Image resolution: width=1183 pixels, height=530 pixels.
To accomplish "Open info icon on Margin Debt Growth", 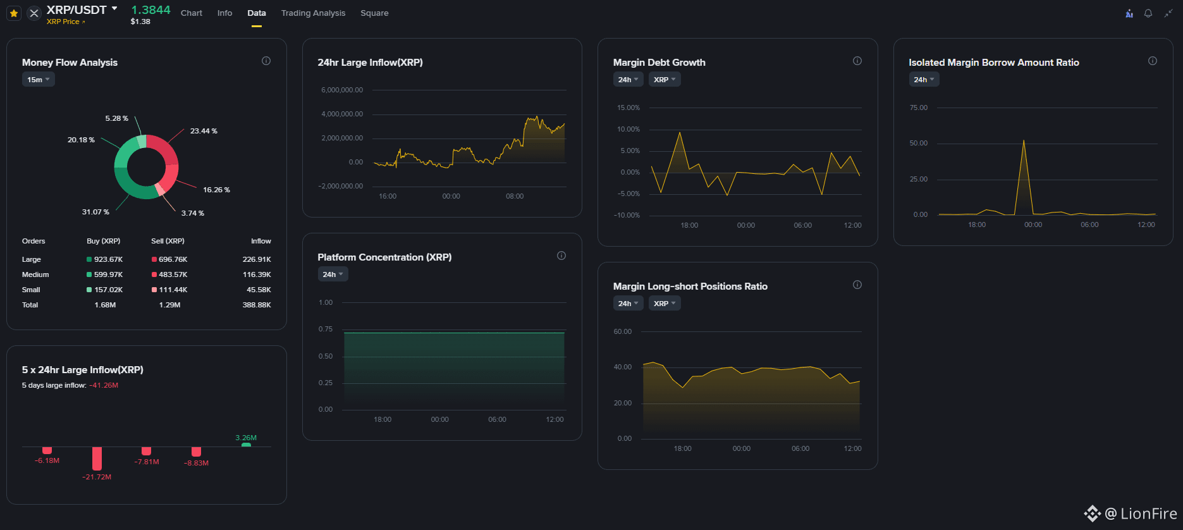I will tap(857, 61).
